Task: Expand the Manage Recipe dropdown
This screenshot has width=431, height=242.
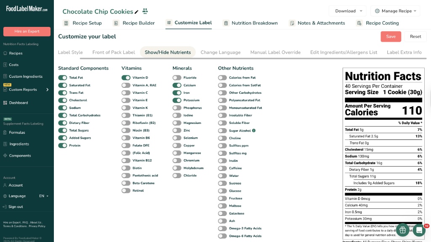Action: pos(395,11)
